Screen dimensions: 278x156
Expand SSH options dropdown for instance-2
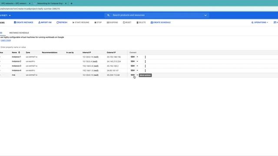pyautogui.click(x=137, y=62)
